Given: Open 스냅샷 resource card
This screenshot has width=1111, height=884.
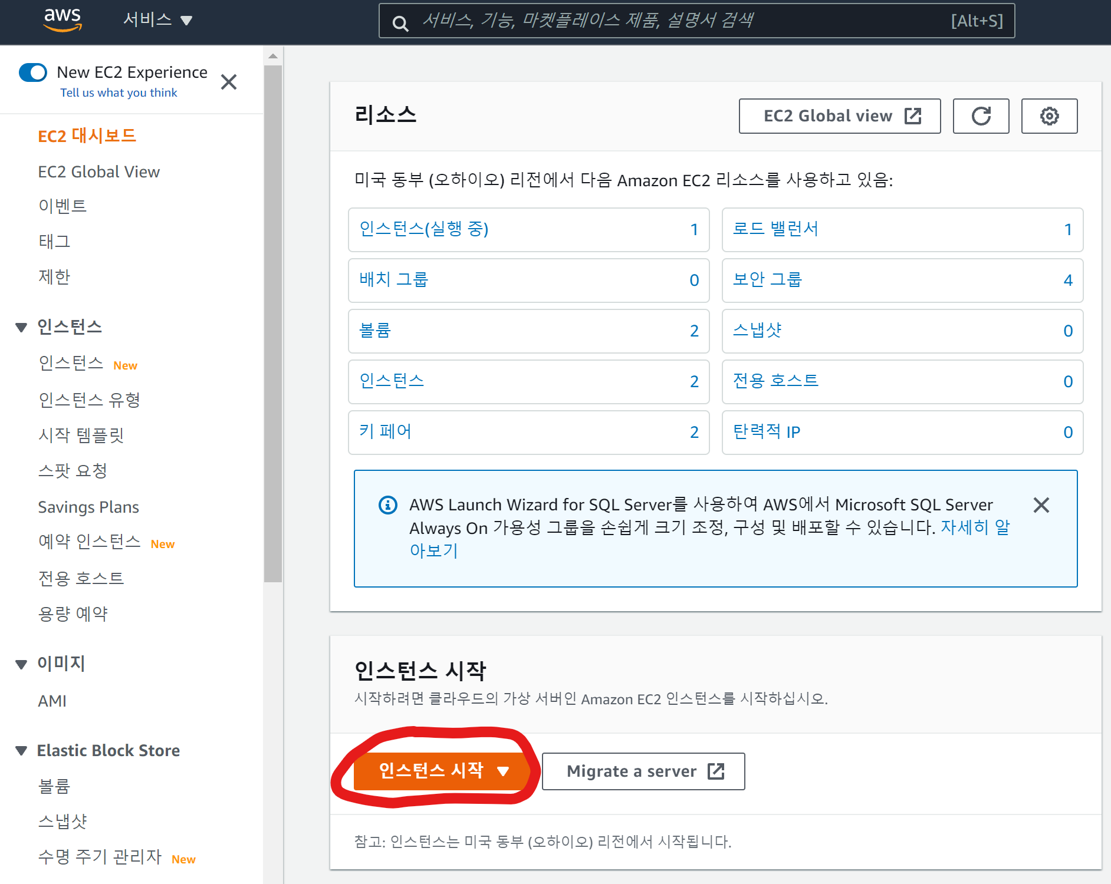Looking at the screenshot, I should [x=903, y=331].
